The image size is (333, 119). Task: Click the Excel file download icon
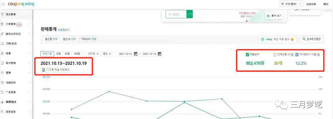(43, 70)
